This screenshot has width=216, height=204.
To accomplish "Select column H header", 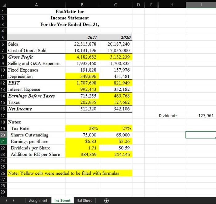I will 172,5.
